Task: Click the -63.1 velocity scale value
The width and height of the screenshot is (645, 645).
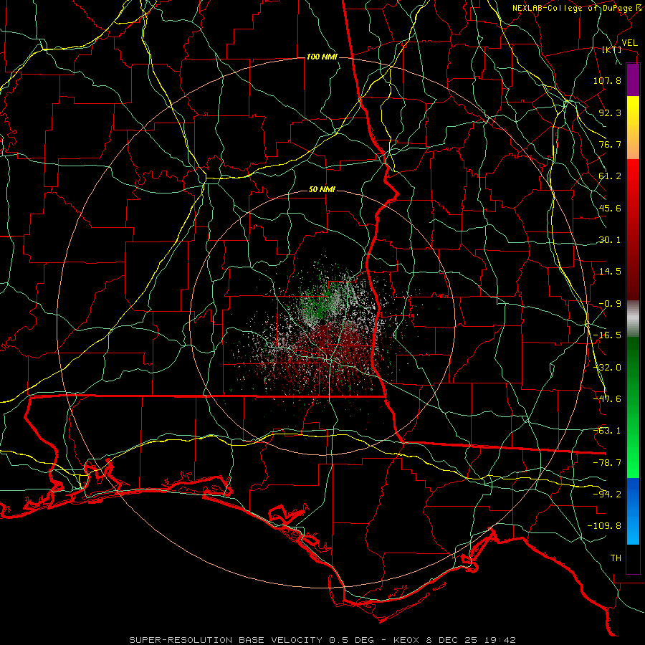Action: (x=607, y=431)
